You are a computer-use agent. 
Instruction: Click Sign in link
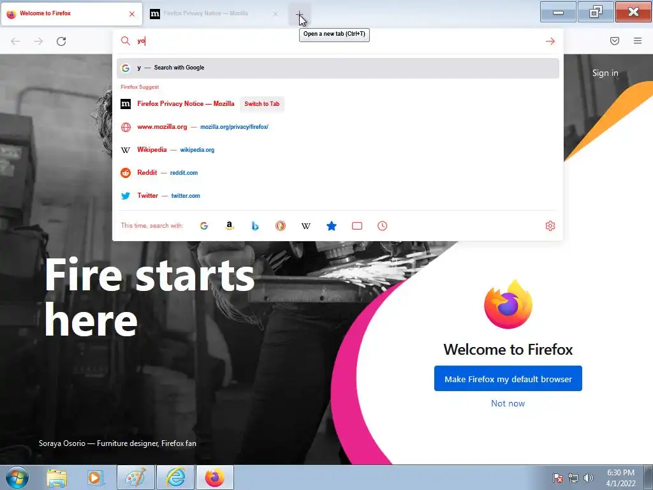605,73
